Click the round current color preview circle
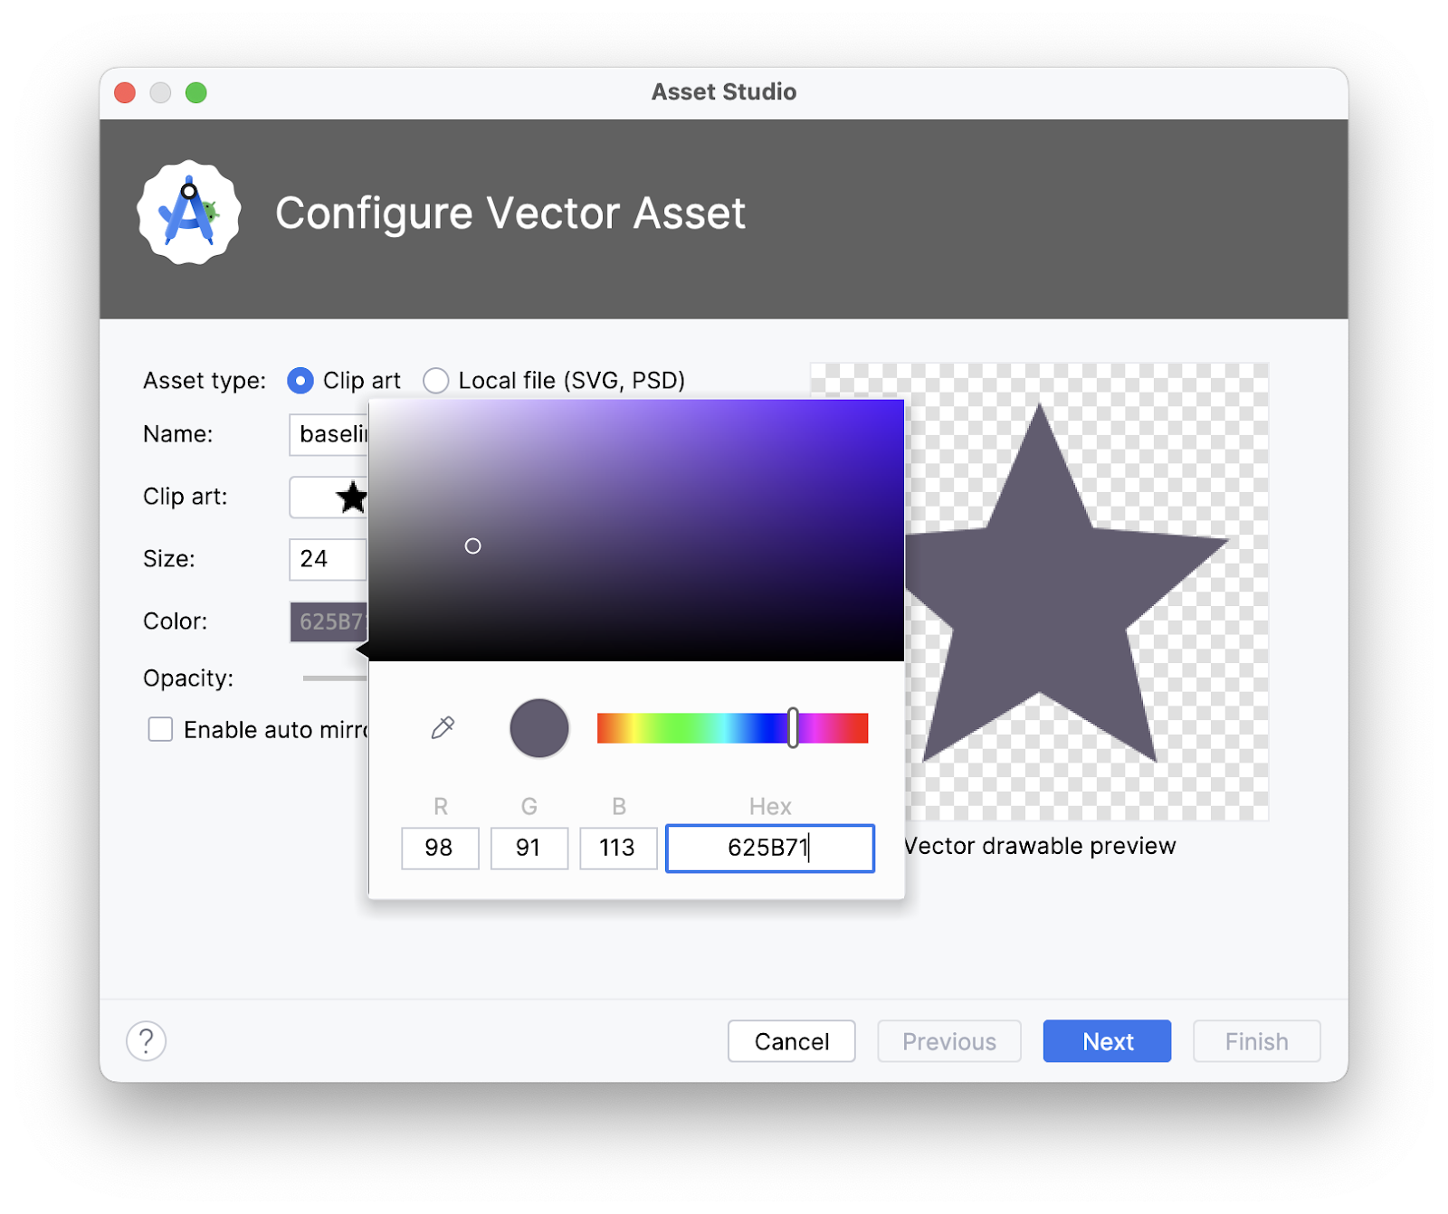 click(539, 728)
